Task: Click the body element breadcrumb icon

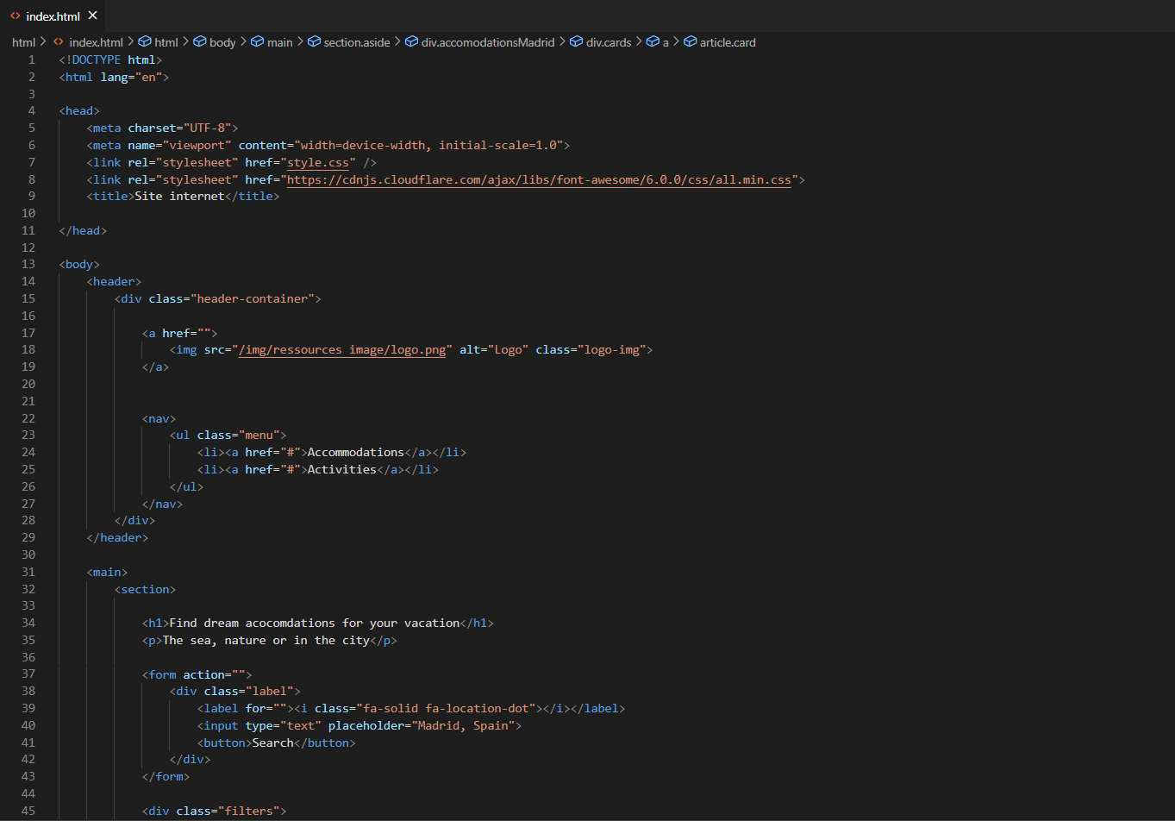Action: [x=200, y=42]
